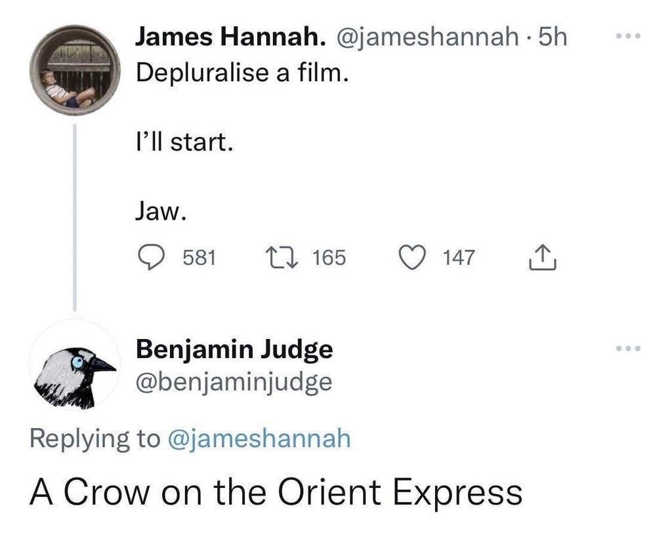Open the @jameshannah handle in tweet header
672x556 pixels.
pyautogui.click(x=428, y=37)
